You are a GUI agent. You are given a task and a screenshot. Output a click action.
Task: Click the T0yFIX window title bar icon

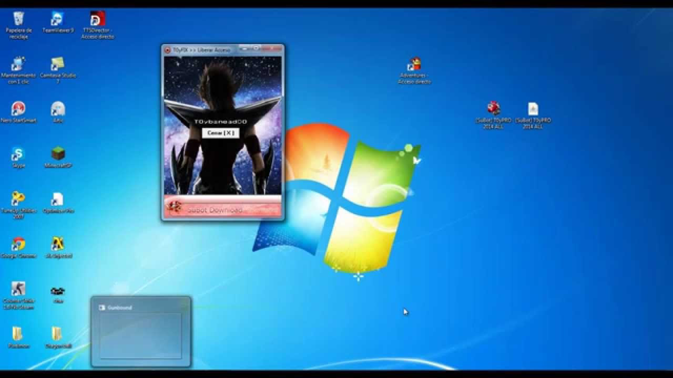coord(167,50)
